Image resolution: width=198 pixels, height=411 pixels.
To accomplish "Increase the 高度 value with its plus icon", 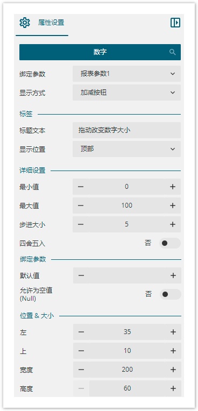I will click(x=173, y=388).
